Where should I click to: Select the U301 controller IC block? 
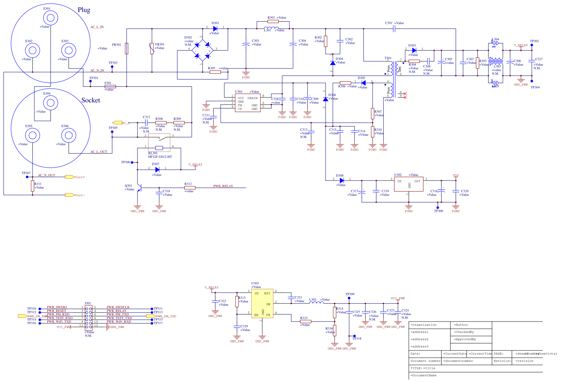coord(248,103)
